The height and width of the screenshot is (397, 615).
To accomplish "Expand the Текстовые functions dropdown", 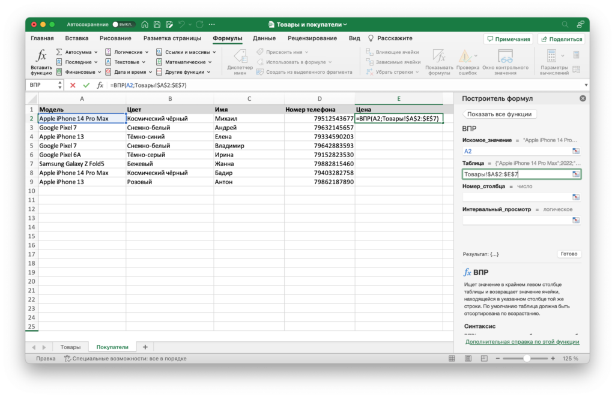I will pos(144,62).
